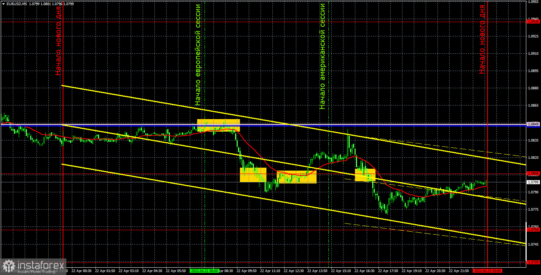
Task: Select the 1.0835 price axis label
Action: pyautogui.click(x=533, y=140)
